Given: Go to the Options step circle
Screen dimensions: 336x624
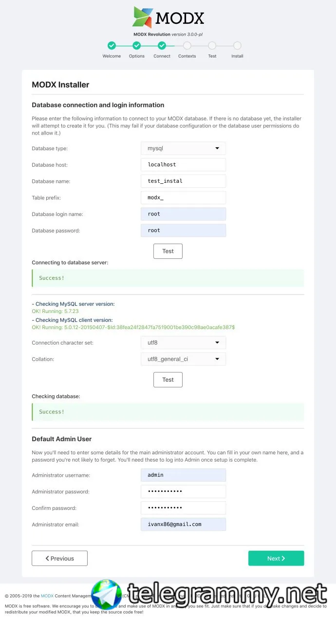Looking at the screenshot, I should (x=137, y=46).
